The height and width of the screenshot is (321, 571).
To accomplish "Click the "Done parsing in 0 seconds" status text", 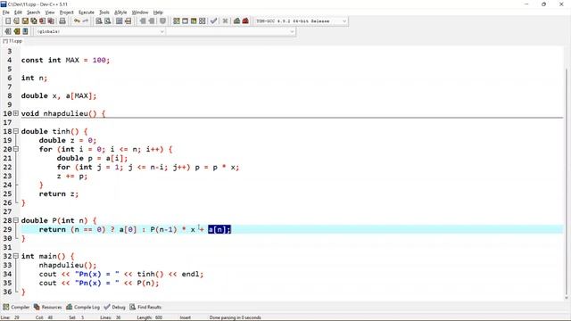I will coord(236,317).
